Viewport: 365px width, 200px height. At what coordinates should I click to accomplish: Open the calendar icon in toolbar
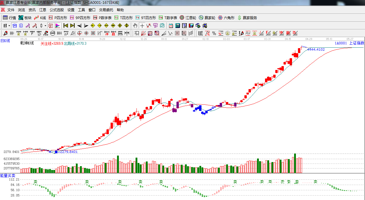click(x=171, y=26)
